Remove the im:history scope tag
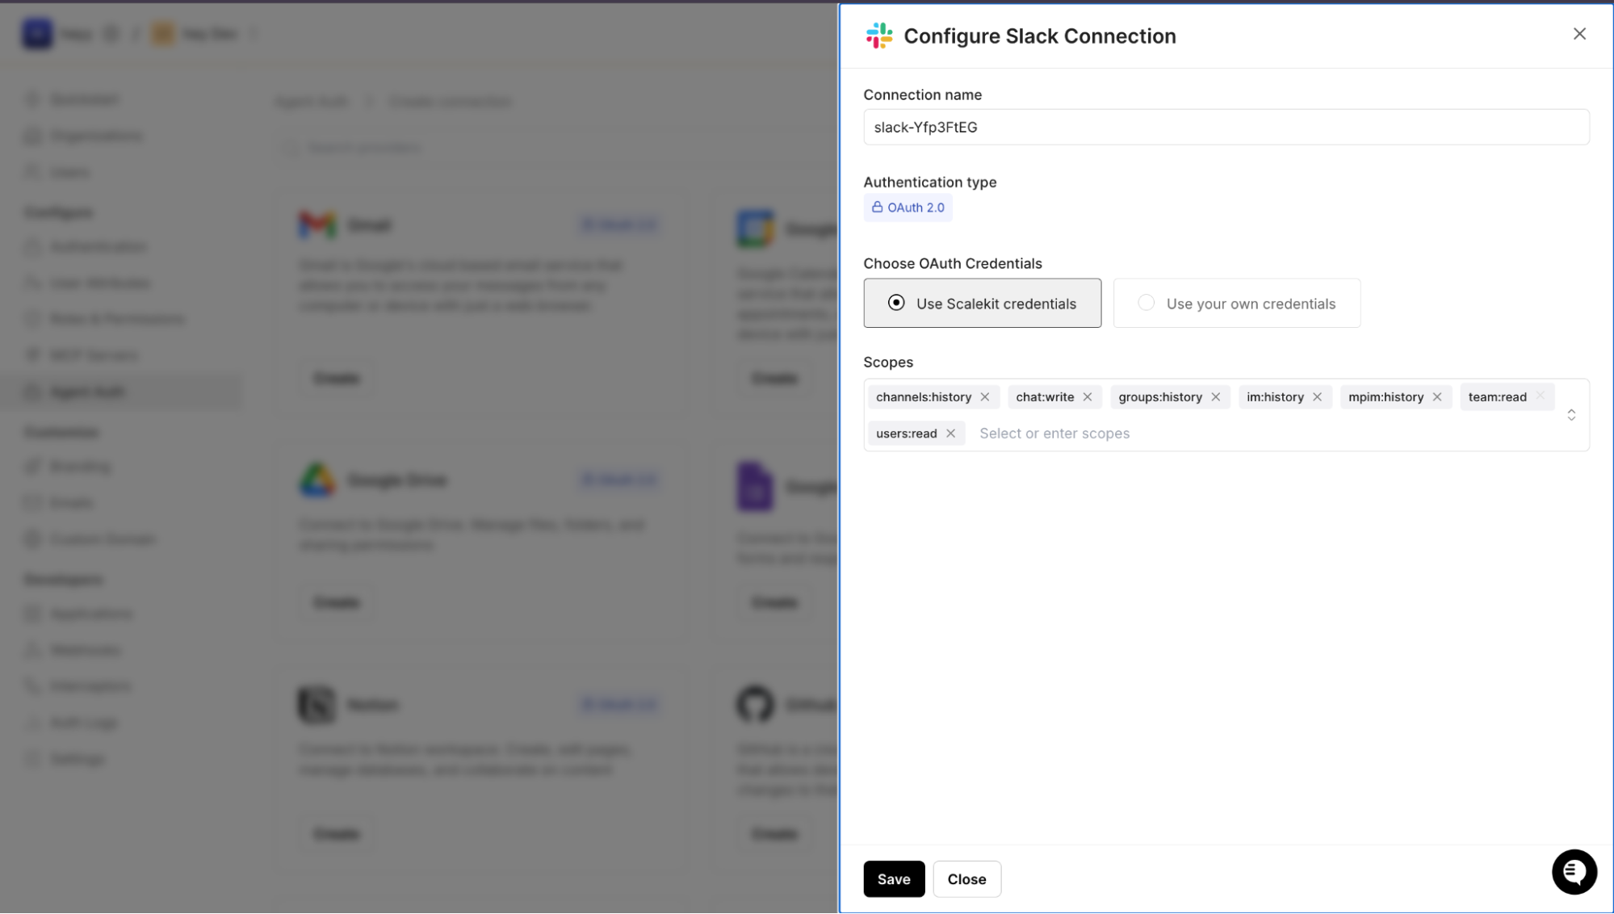Screen dimensions: 1614x914 coord(1318,396)
